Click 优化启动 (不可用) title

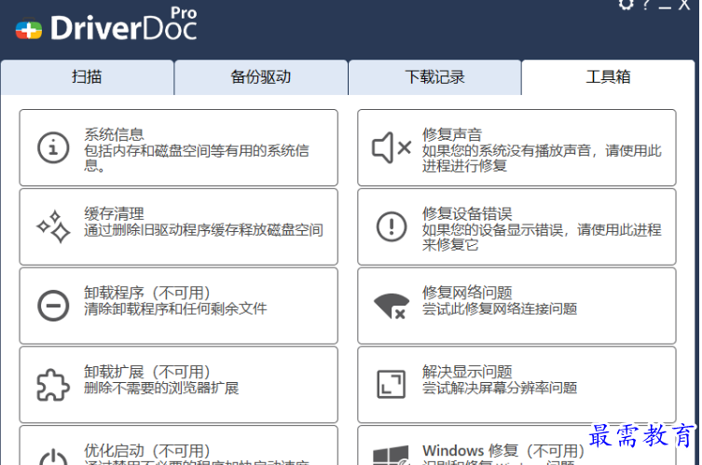[147, 451]
